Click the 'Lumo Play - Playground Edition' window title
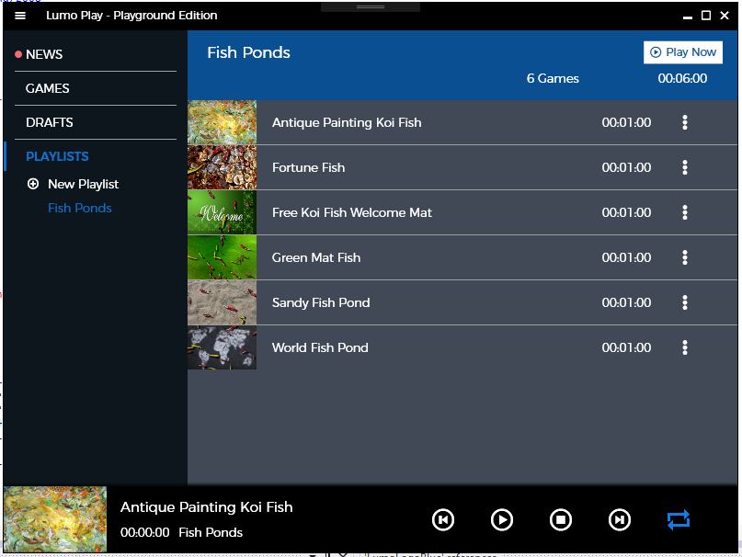The image size is (742, 557). pos(131,16)
